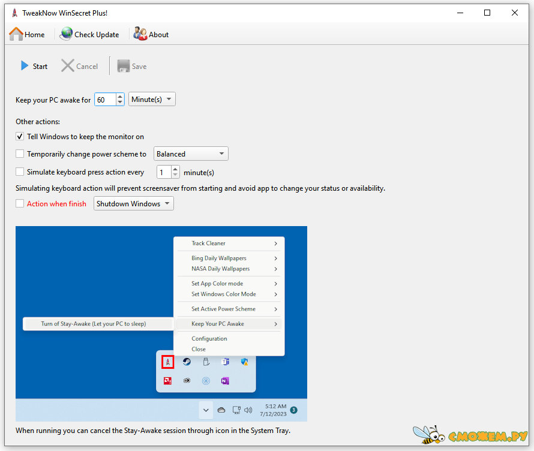This screenshot has width=534, height=451.
Task: Increase keyboard press interval with up arrow
Action: tap(175, 169)
